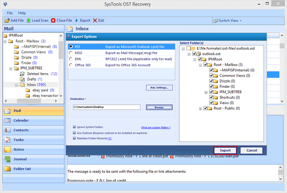
Task: Click the mail tree vertical scroll down arrow
Action: (61, 95)
